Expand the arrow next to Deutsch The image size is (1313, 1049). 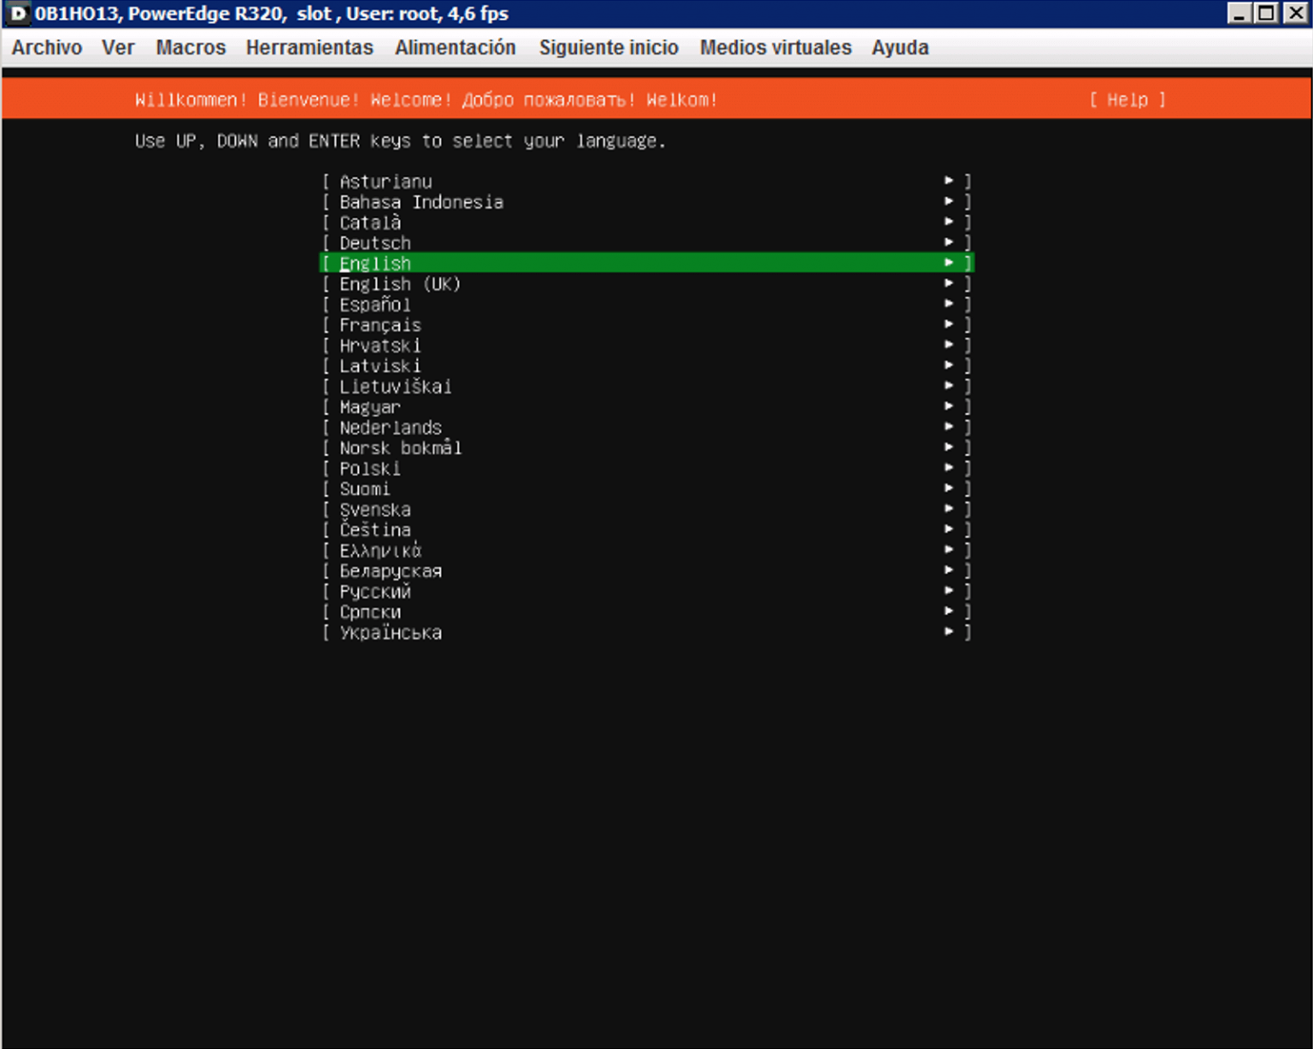(x=949, y=242)
